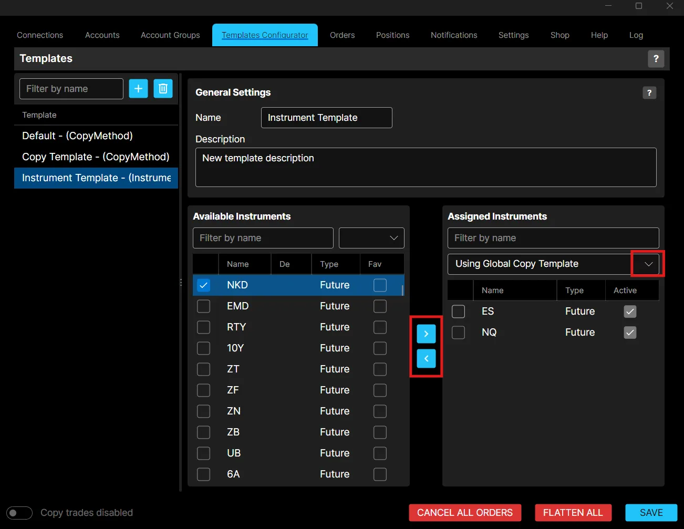Screen dimensions: 684x529
Task: Open Templates help question mark
Action: [x=656, y=59]
